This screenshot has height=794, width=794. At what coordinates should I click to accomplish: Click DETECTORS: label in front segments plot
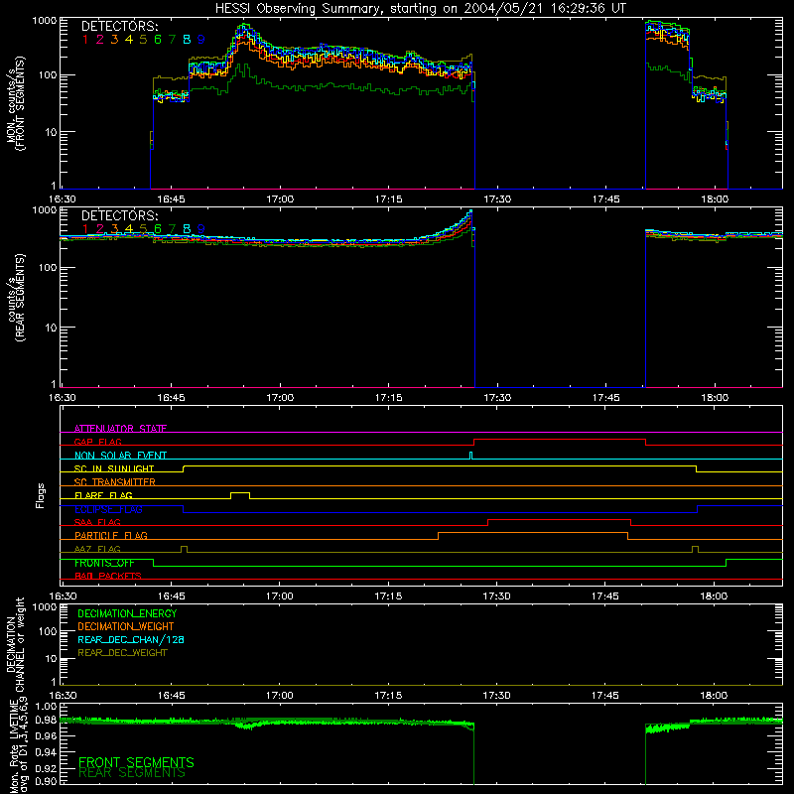click(x=119, y=27)
